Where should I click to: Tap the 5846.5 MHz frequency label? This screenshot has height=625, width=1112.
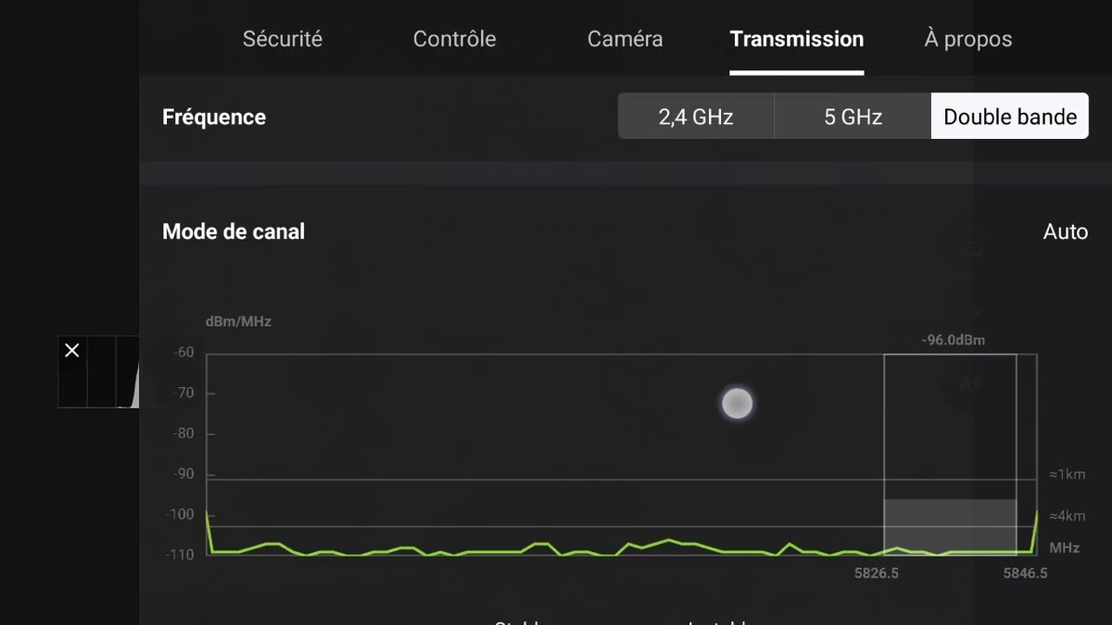1025,573
